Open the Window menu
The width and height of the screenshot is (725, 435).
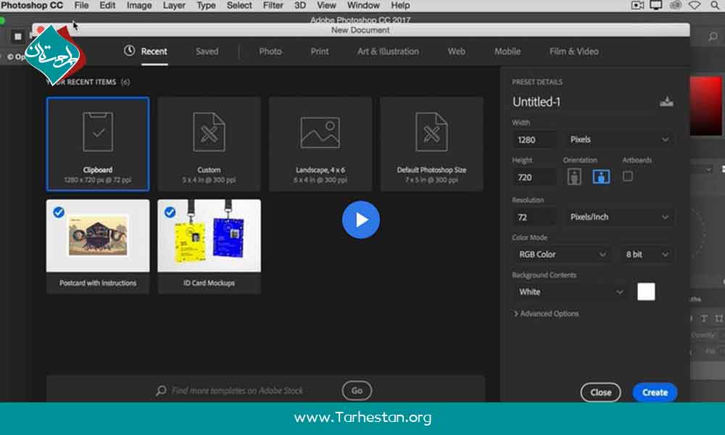[363, 6]
